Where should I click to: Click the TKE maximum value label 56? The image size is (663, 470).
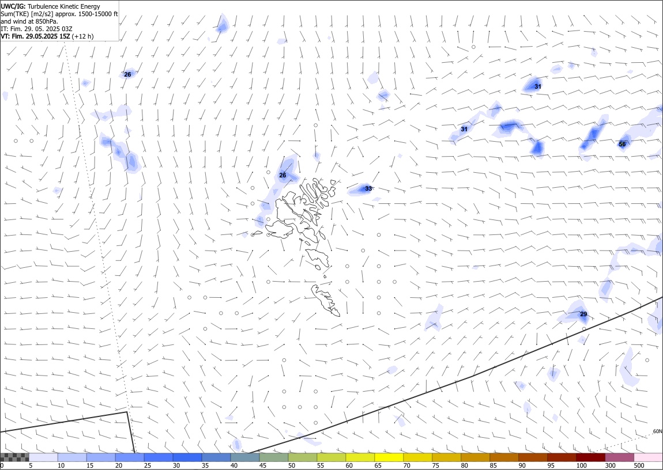(622, 144)
